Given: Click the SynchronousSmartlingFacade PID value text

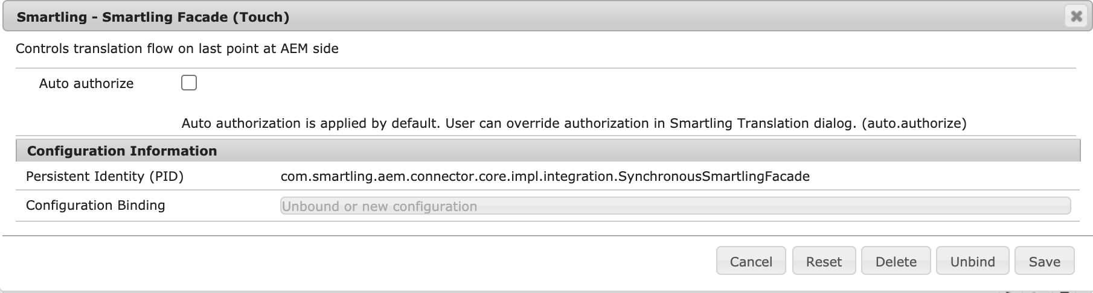Looking at the screenshot, I should [545, 177].
